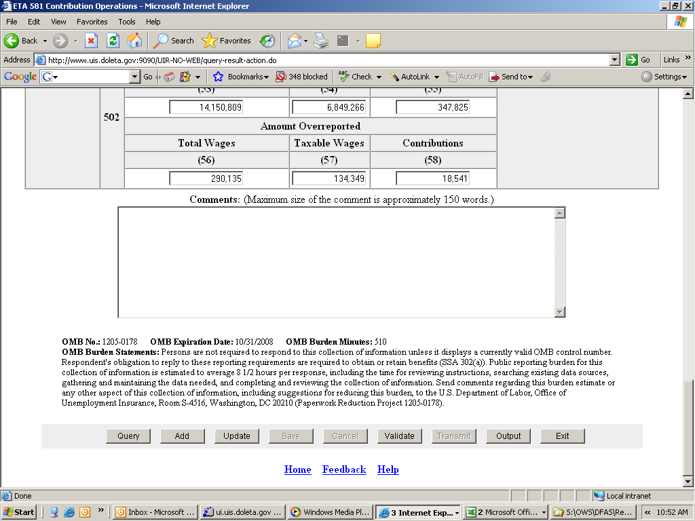Open the Favorites menu in menu bar
The height and width of the screenshot is (521, 695).
click(x=92, y=22)
